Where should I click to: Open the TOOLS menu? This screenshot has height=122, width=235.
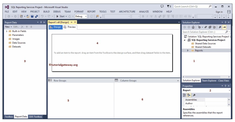[x=103, y=12]
